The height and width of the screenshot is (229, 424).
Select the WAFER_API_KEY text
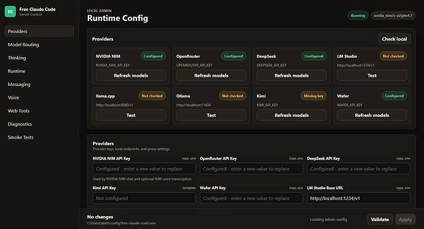click(350, 105)
